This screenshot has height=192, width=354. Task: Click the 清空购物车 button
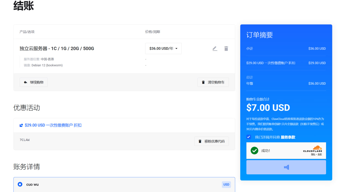point(213,82)
